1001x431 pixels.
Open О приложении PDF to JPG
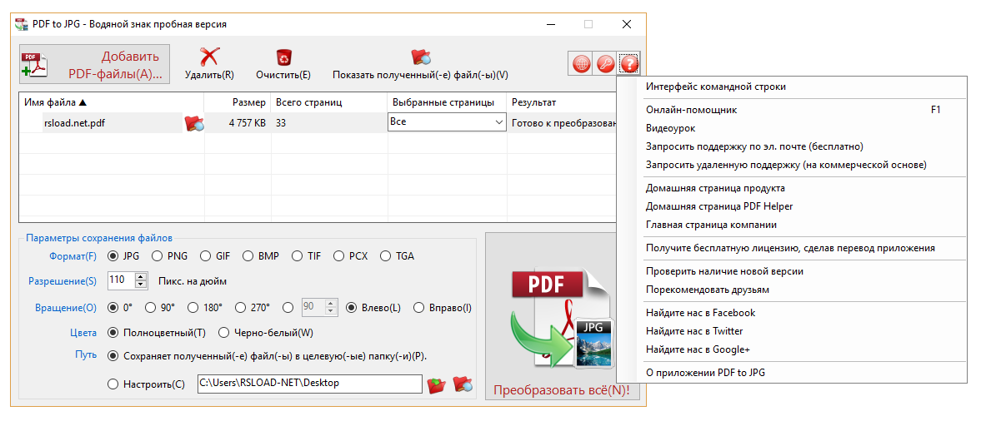(x=792, y=373)
